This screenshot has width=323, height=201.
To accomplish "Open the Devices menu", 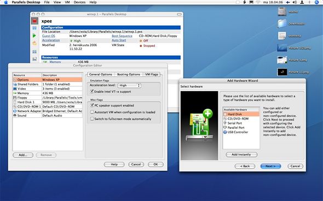I will pos(79,2).
